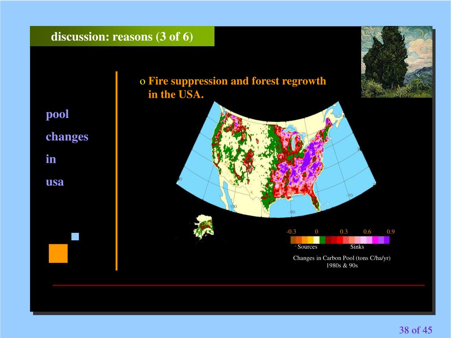Click the caption 'Changes in Carbon Pool (tons C/ha/yr)'
451x338 pixels.
(x=342, y=258)
